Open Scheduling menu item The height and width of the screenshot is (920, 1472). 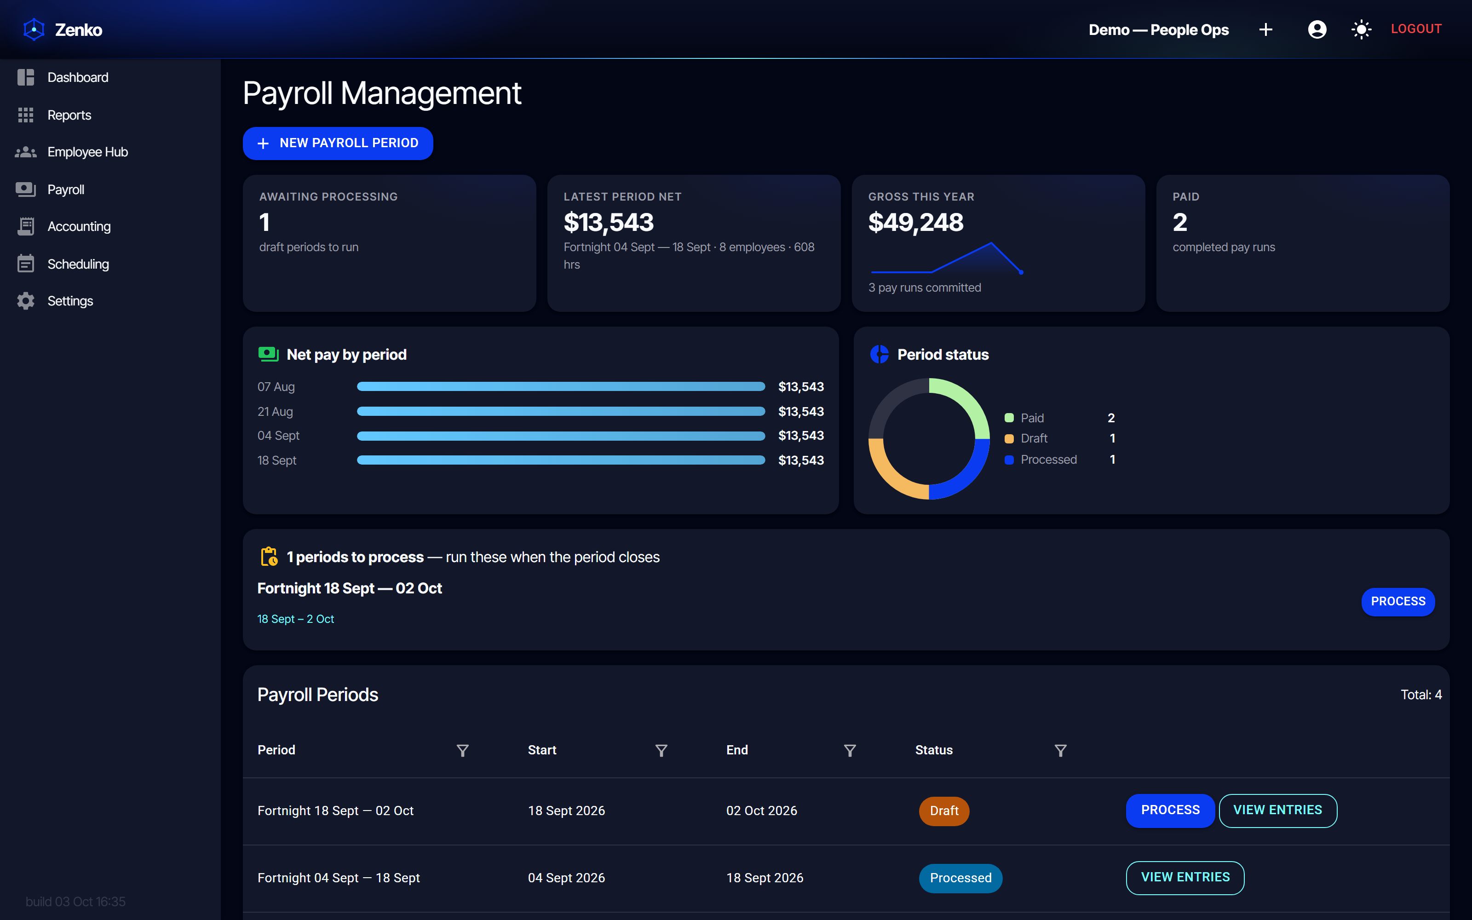click(110, 264)
